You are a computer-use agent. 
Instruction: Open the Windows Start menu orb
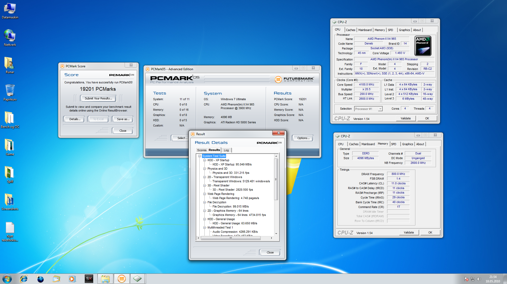[x=7, y=279]
